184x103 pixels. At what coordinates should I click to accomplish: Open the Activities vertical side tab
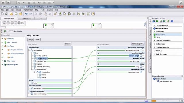tap(150, 33)
